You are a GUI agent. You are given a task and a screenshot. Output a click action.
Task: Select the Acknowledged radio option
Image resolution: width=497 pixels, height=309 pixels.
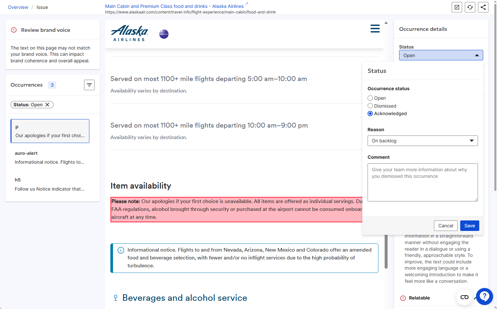click(x=370, y=113)
